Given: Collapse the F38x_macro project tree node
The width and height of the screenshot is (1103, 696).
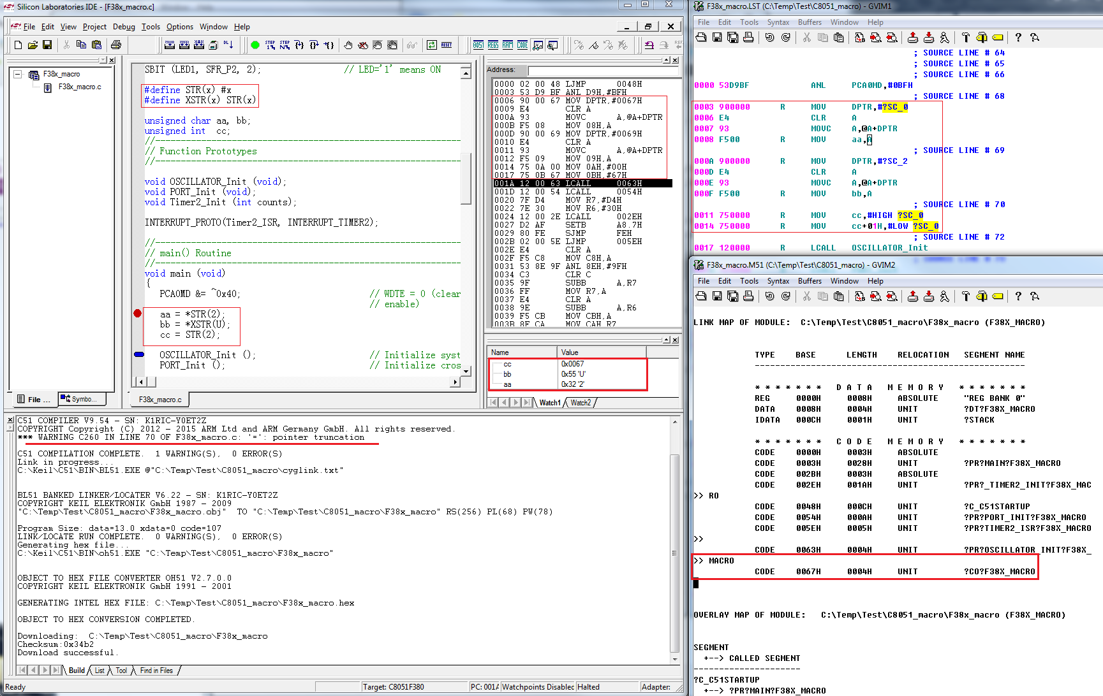Looking at the screenshot, I should 18,75.
